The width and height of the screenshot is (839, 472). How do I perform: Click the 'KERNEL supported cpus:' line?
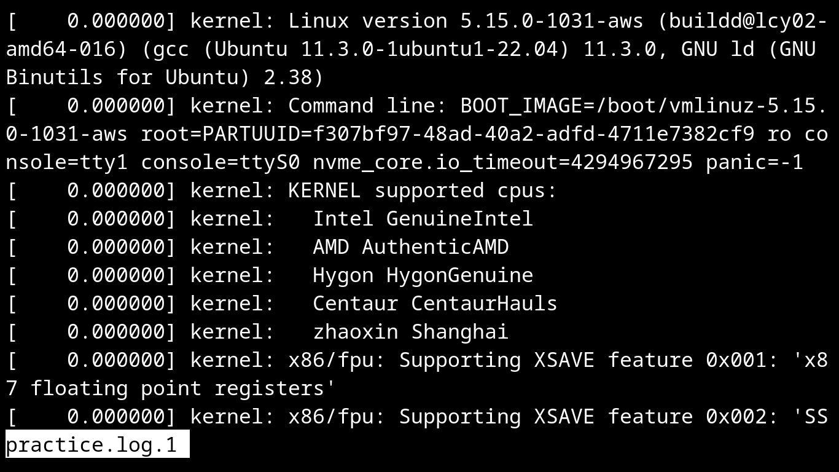pos(423,191)
